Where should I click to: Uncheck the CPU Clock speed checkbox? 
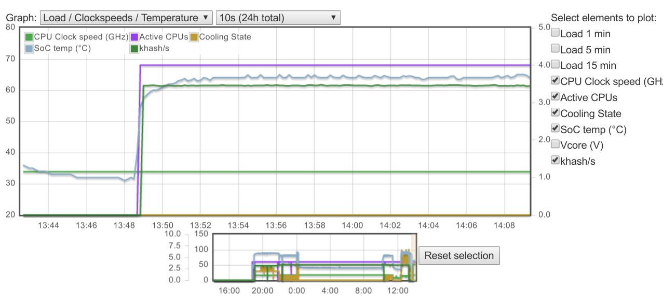[x=556, y=80]
